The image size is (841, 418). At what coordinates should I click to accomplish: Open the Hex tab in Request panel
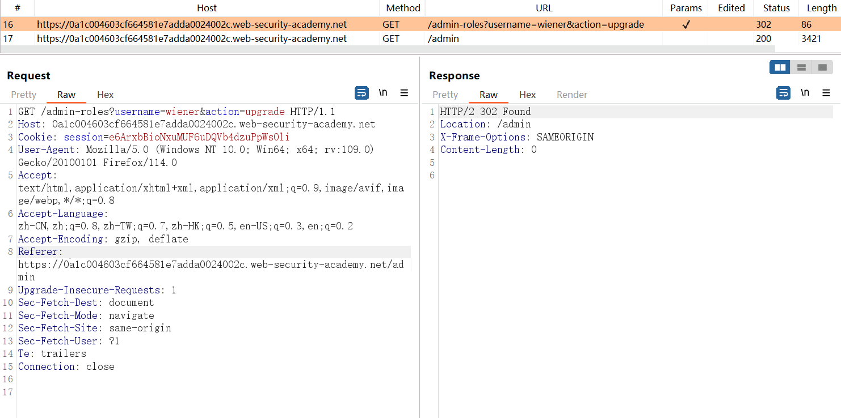(x=105, y=95)
